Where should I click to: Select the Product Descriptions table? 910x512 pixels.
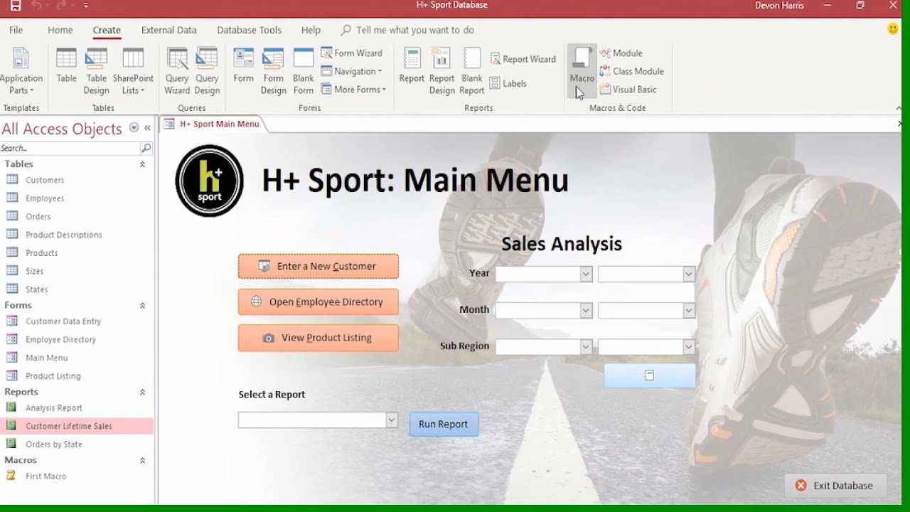click(x=64, y=235)
